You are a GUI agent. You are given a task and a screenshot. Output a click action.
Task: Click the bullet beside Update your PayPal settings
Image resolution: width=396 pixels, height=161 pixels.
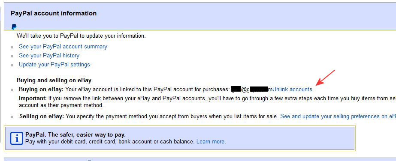(x=12, y=65)
